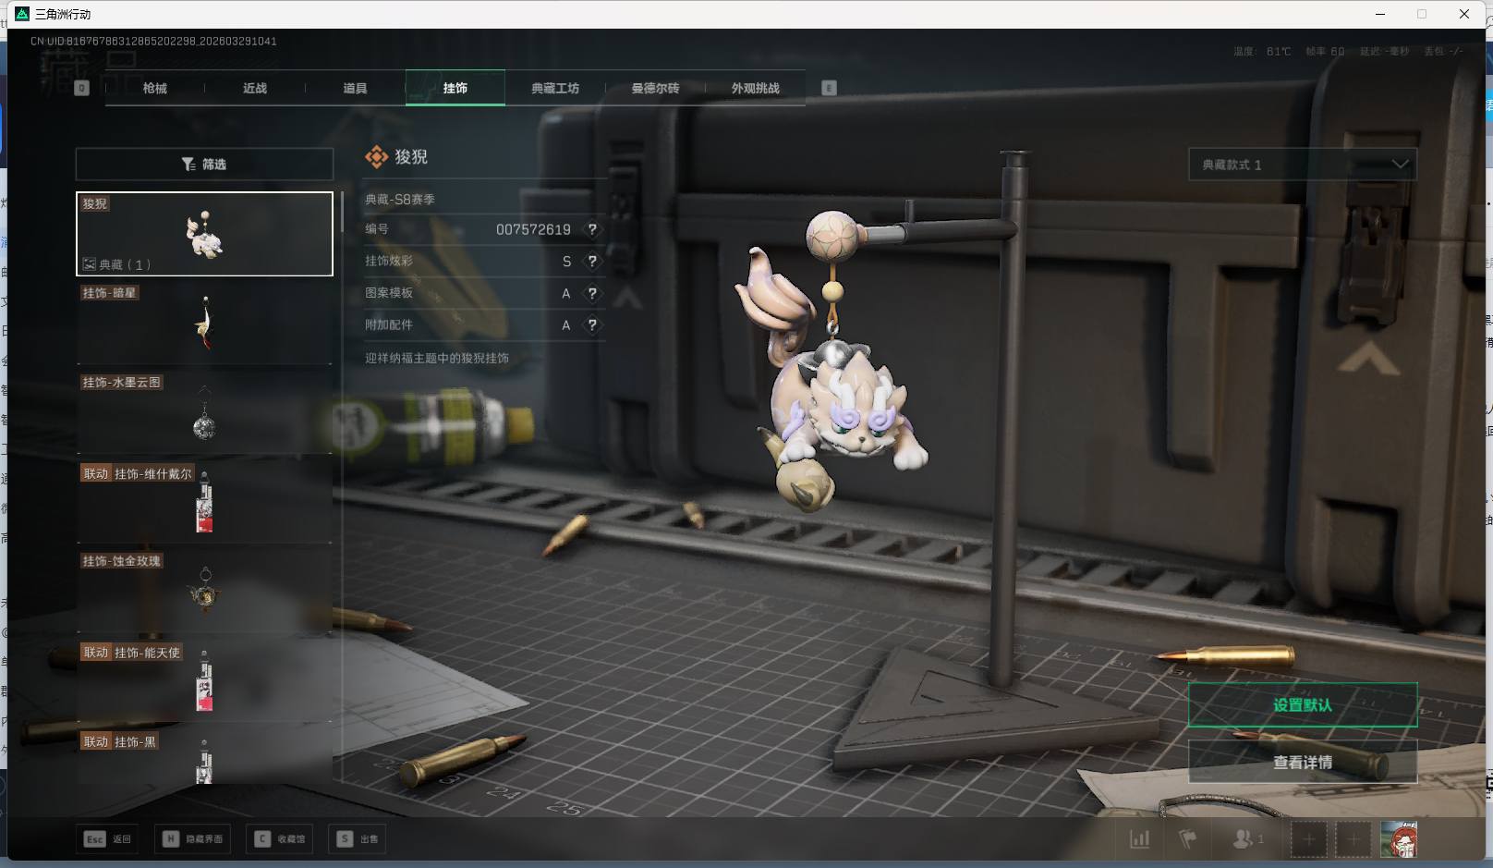Expand the 典藏款式 1 dropdown

pos(1302,165)
